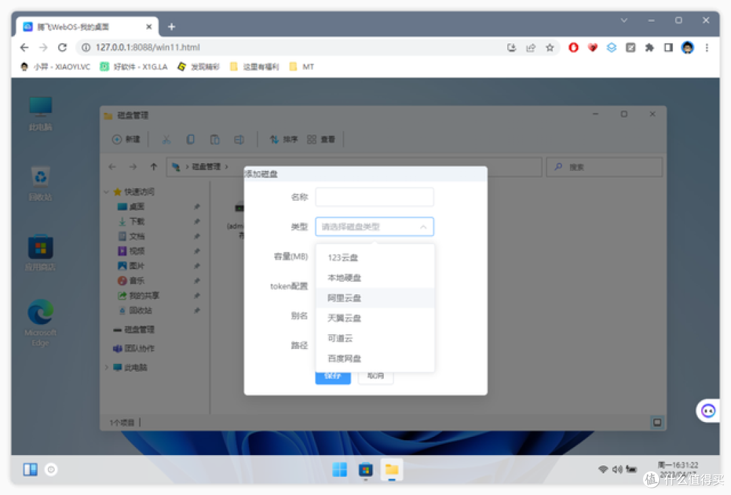Open the Chrome three-dot menu
The image size is (731, 495).
[707, 47]
